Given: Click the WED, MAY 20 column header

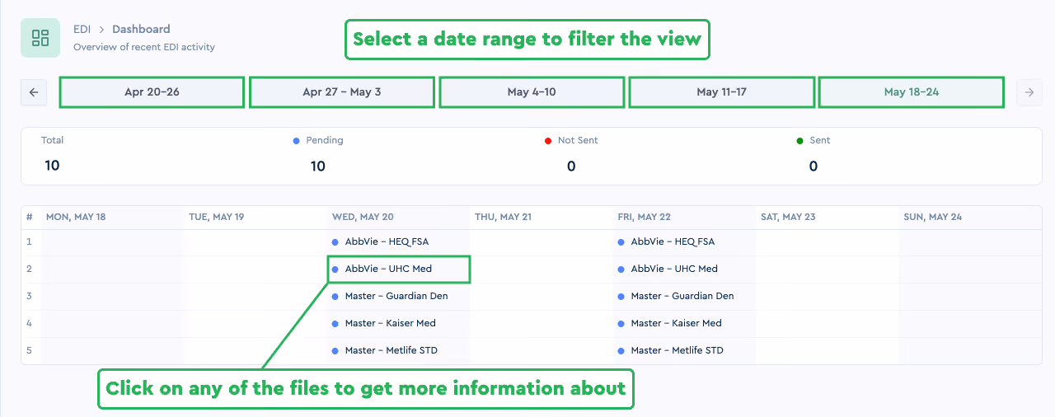Looking at the screenshot, I should point(363,218).
